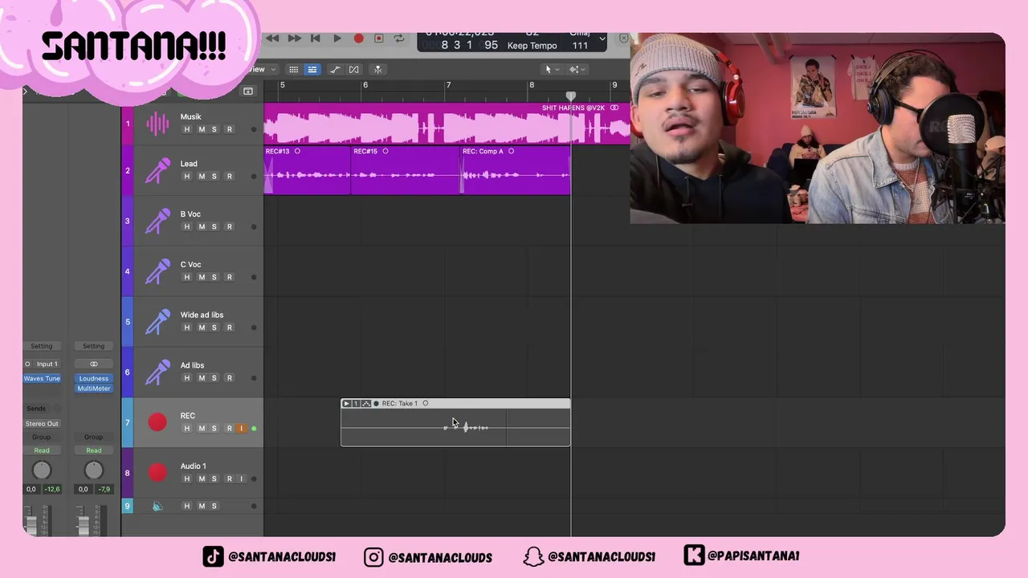Toggle Catch Playhead icon
1028x578 pixels.
click(x=377, y=69)
